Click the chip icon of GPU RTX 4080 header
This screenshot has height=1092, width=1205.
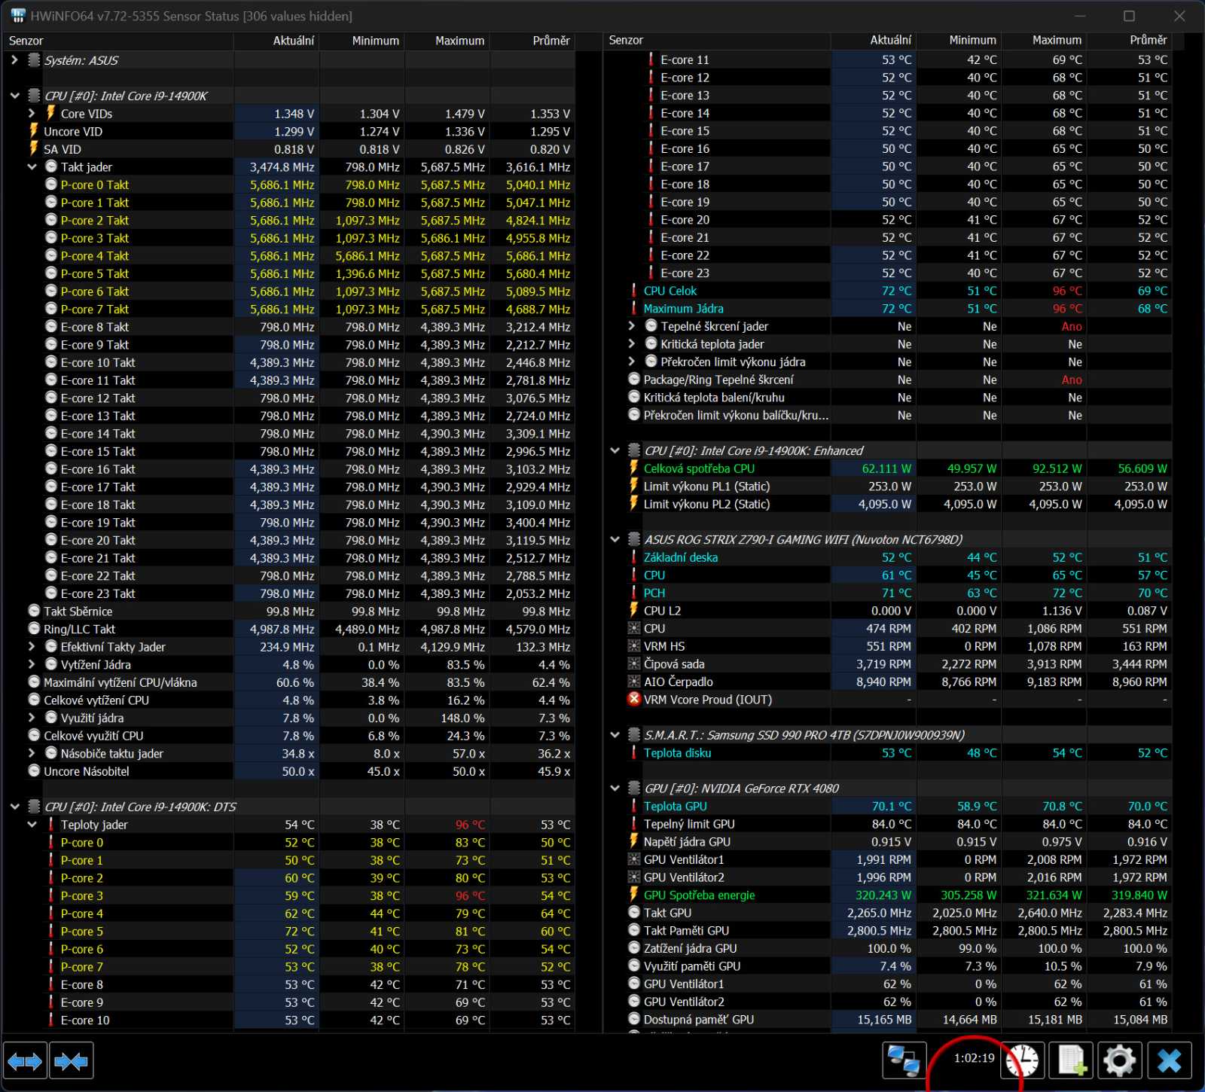[634, 788]
